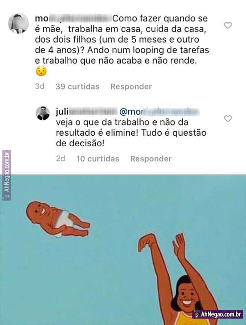The image size is (246, 325).
Task: Click the reply text 'Tudo é questão de decisão!'
Action: 131,138
